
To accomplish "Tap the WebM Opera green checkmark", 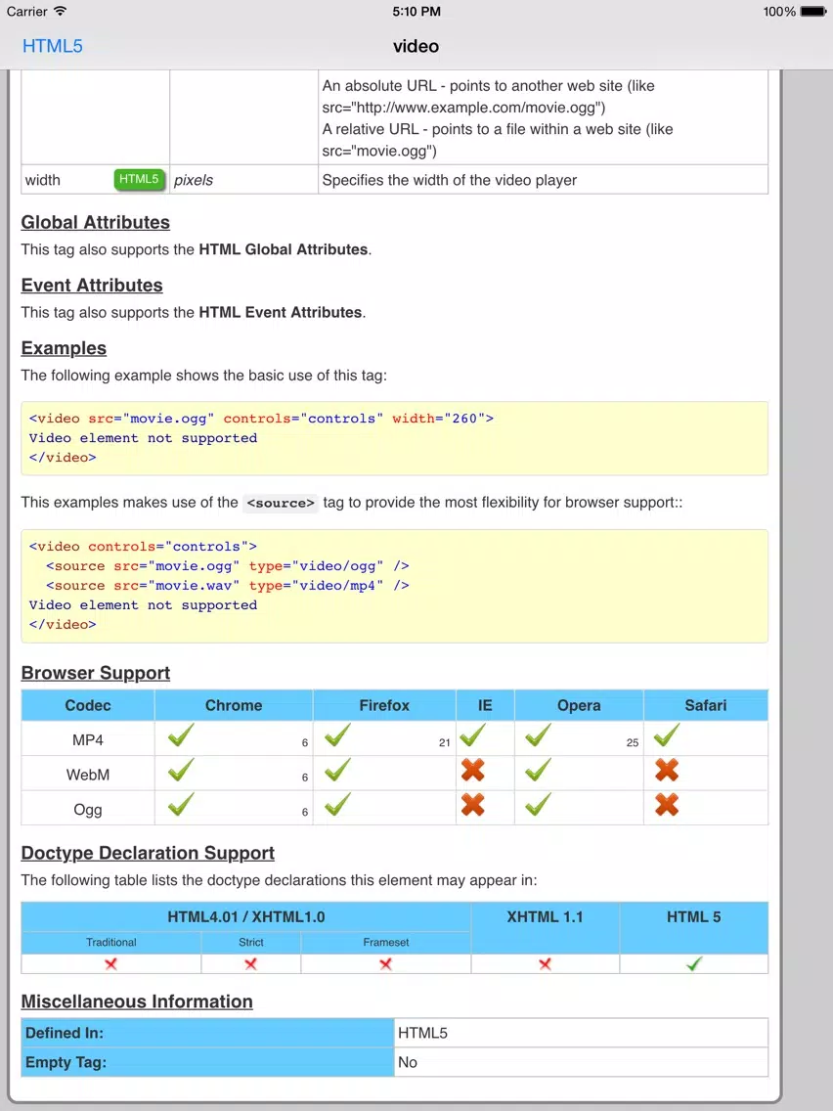I will coord(539,771).
